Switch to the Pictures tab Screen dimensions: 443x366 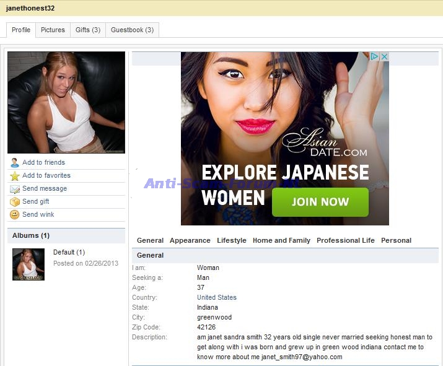(x=53, y=30)
